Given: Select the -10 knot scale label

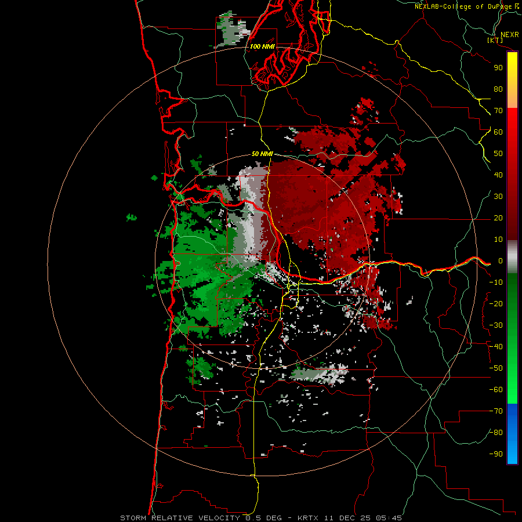Looking at the screenshot, I should [496, 282].
